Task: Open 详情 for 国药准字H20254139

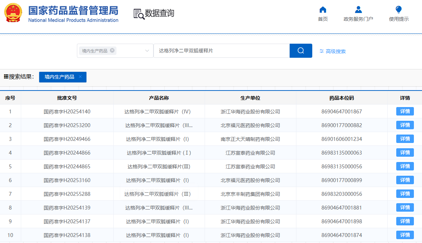Action: pyautogui.click(x=405, y=207)
